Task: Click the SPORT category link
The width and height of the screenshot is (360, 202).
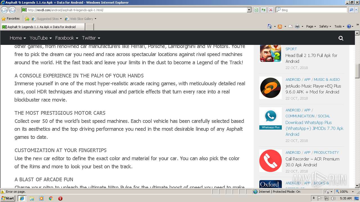Action: 291,49
